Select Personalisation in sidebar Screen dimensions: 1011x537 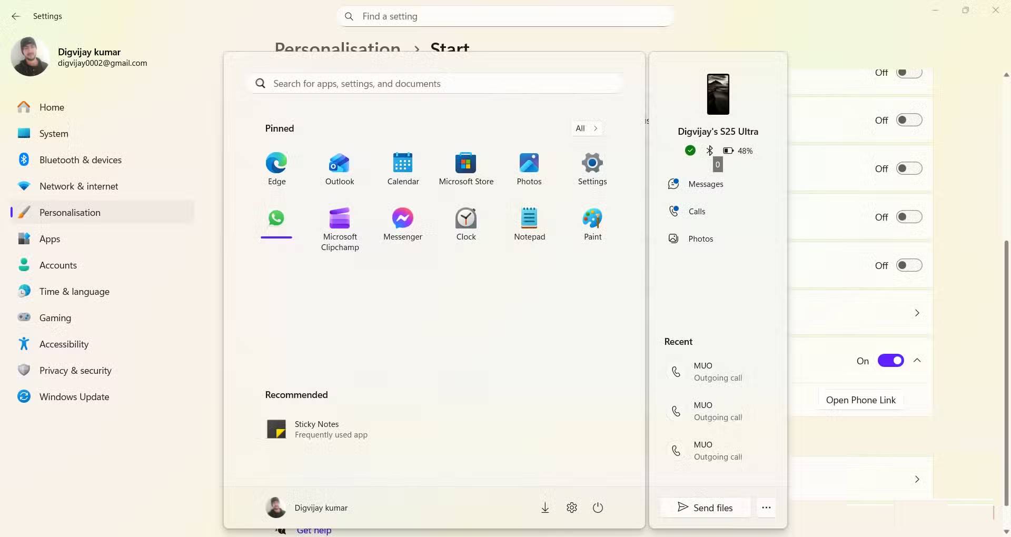[103, 212]
